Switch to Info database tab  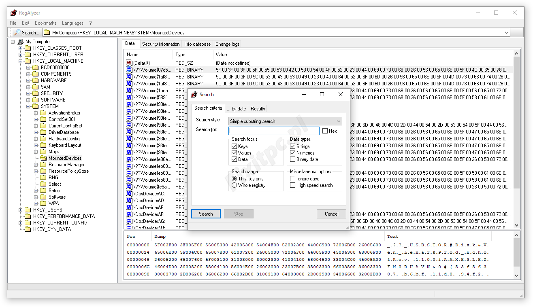coord(197,44)
